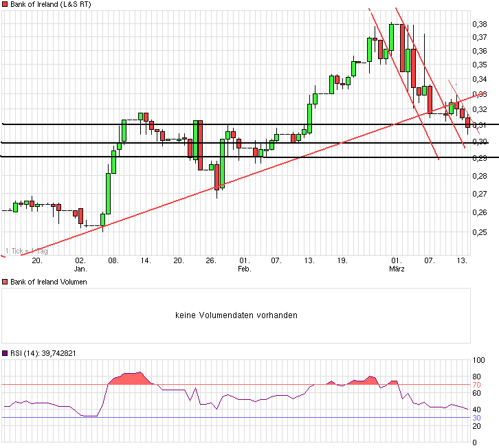499x448 pixels.
Task: Click the Bank of Ireland Volumen label
Action: [48, 282]
